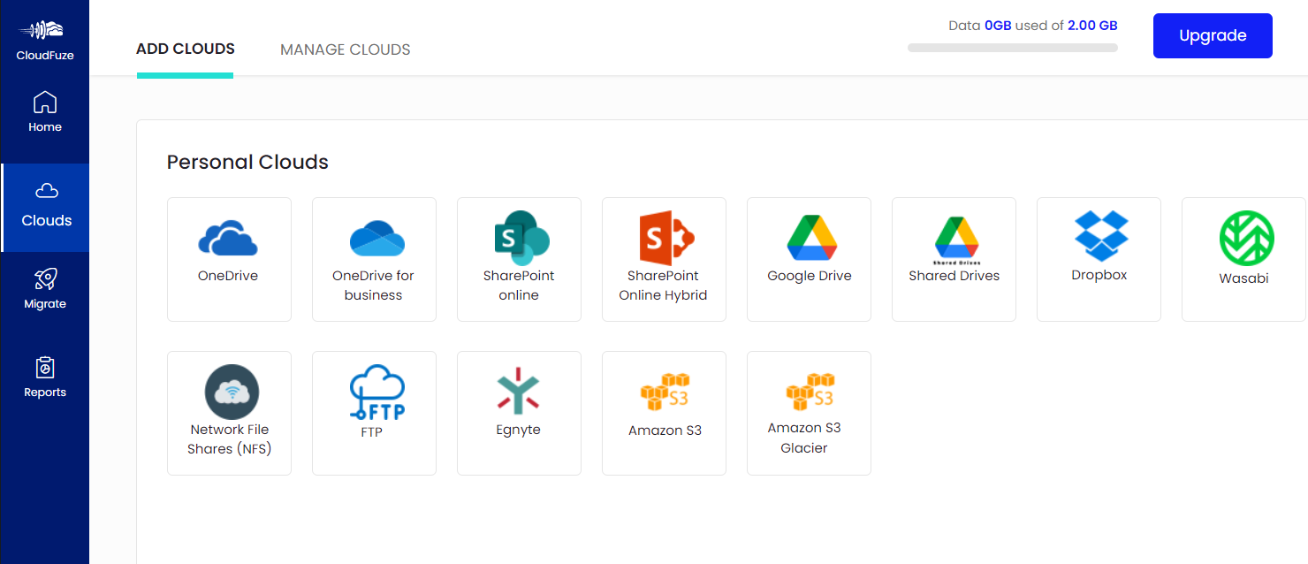Open the Reports clipboard icon
1308x564 pixels.
point(45,367)
